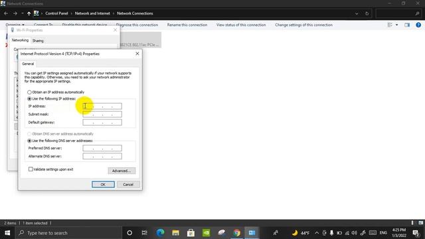Open recent locations dropdown arrow
This screenshot has width=425, height=239.
click(23, 13)
